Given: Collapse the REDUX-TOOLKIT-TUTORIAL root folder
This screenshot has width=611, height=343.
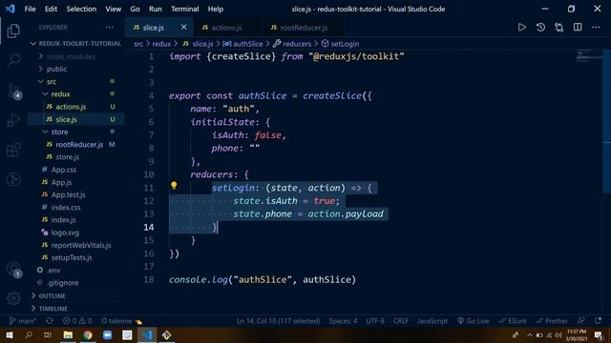Looking at the screenshot, I should [x=76, y=44].
